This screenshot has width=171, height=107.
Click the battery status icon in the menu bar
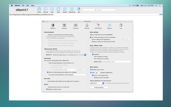pos(138,5)
